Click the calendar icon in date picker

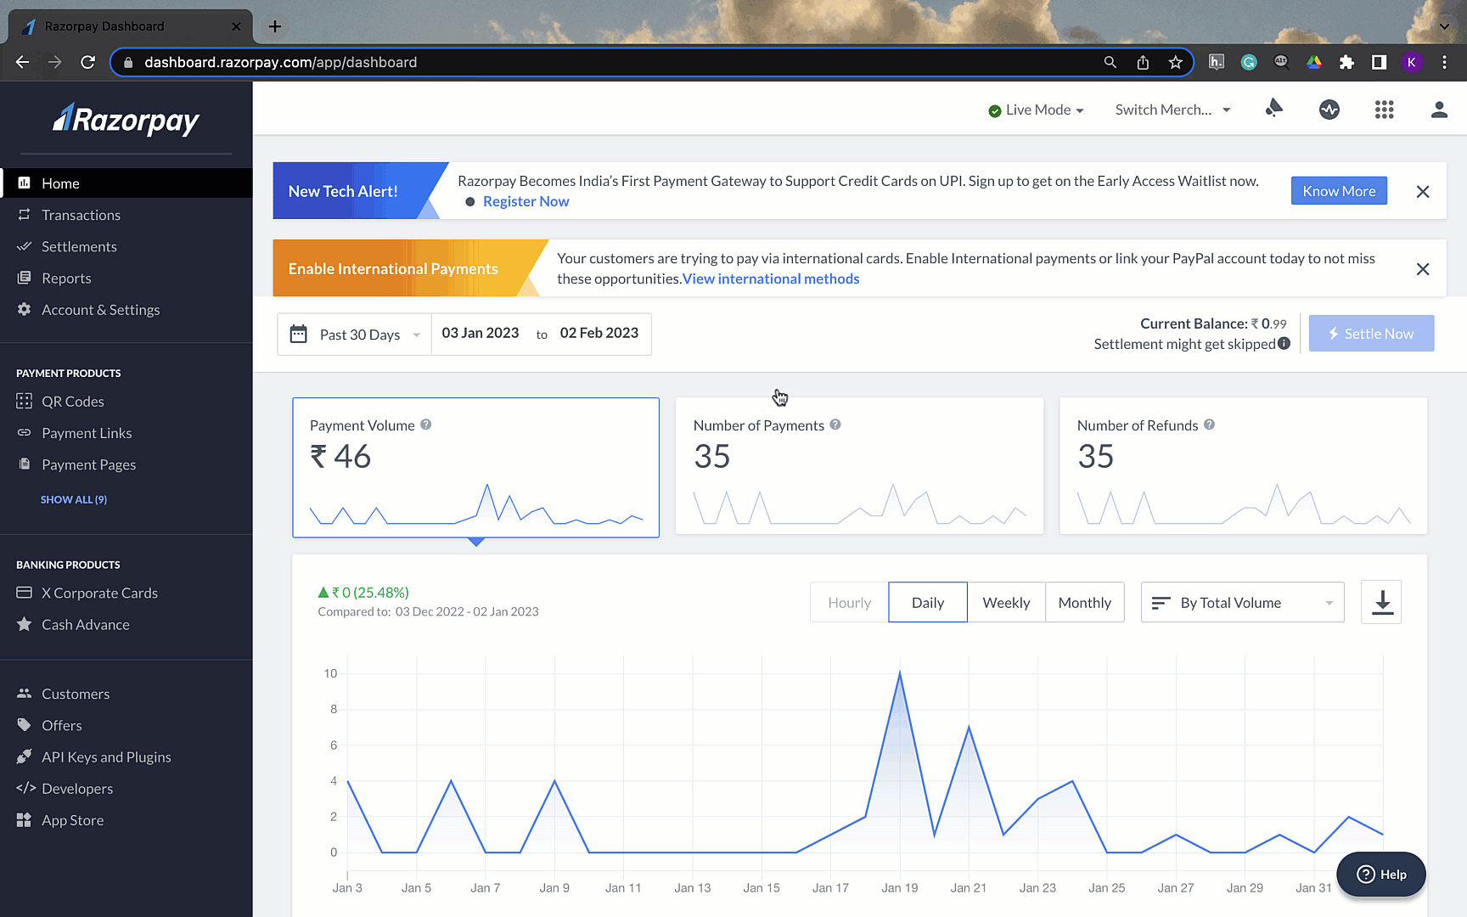(299, 334)
